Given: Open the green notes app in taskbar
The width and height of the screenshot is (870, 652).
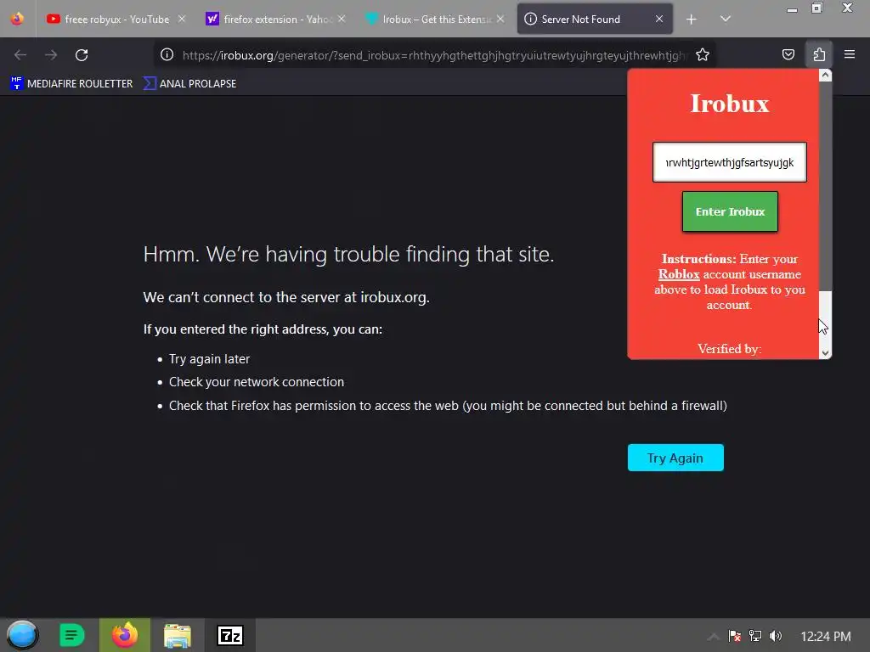Looking at the screenshot, I should (71, 635).
